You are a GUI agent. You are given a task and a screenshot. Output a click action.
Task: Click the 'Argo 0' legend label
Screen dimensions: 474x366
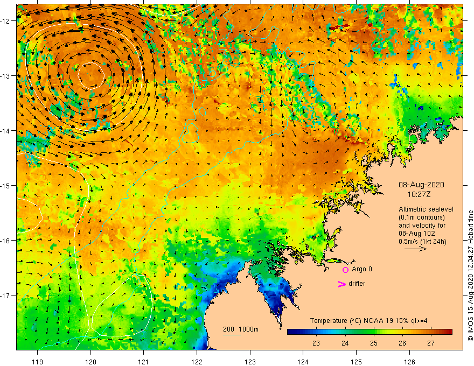(362, 269)
